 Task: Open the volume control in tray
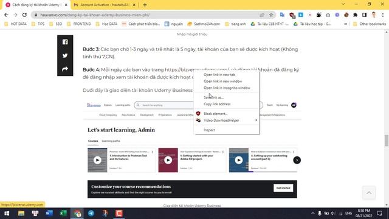click(x=333, y=214)
